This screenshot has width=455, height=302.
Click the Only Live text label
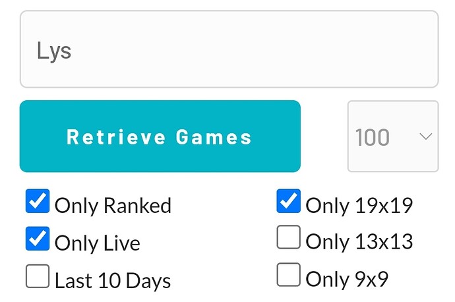pos(97,243)
